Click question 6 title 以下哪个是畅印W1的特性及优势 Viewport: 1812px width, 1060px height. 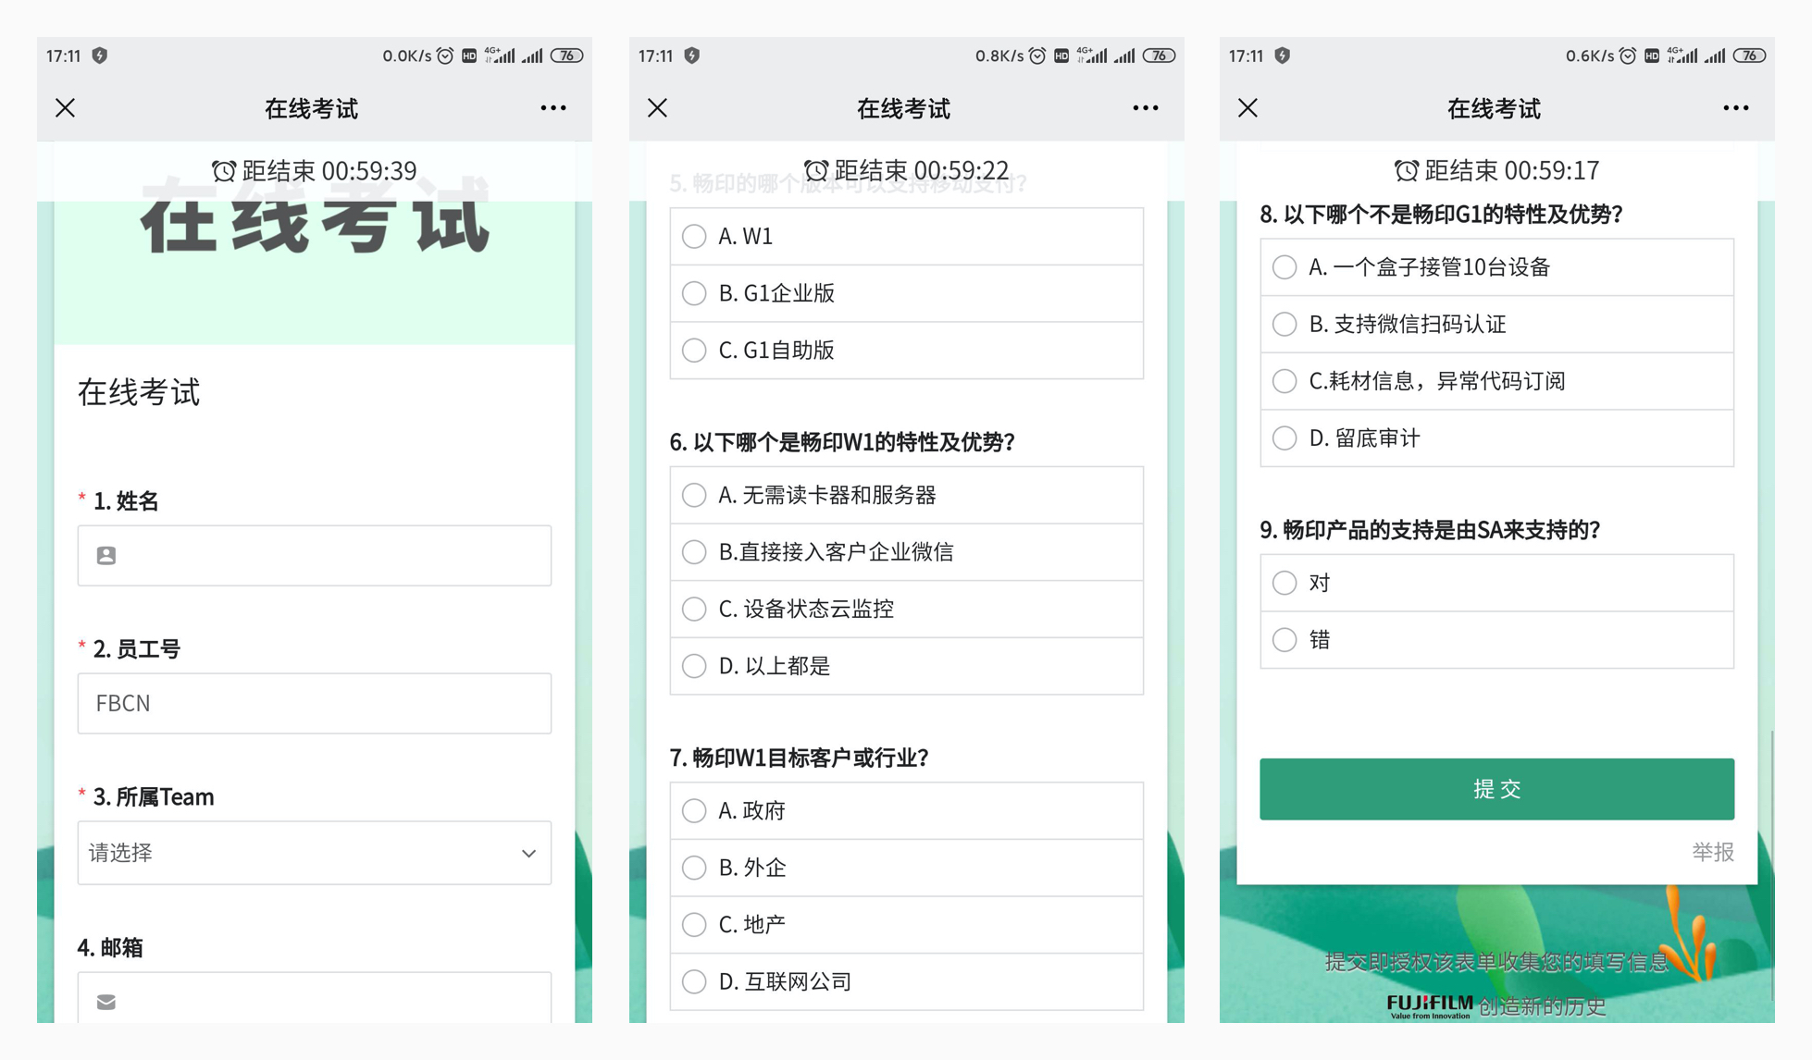point(842,442)
